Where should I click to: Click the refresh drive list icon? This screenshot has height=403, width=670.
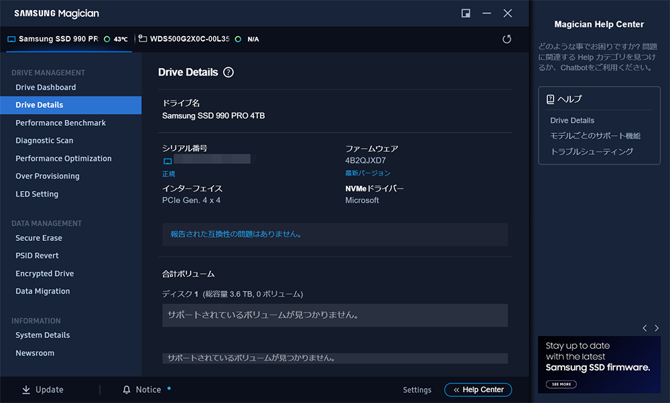pyautogui.click(x=507, y=39)
